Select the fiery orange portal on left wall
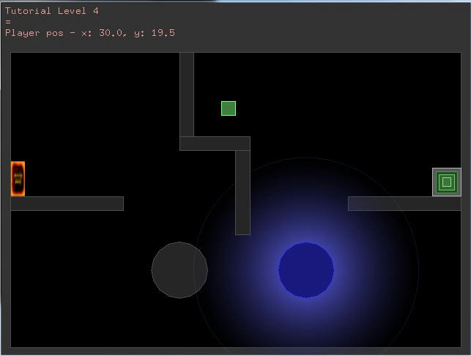Screen dimensions: 471x356 (x=18, y=179)
